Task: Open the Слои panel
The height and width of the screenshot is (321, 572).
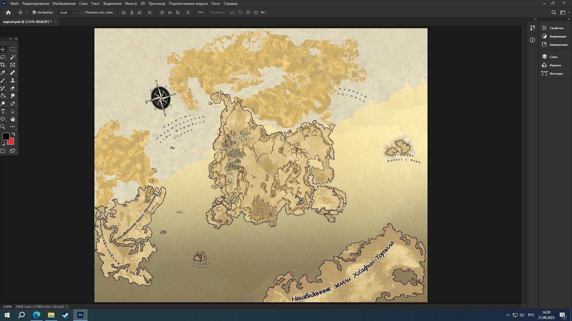Action: (x=553, y=57)
